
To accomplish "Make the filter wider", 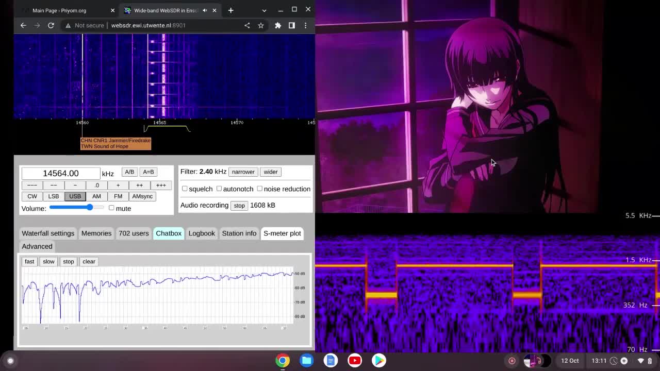I will coord(271,172).
